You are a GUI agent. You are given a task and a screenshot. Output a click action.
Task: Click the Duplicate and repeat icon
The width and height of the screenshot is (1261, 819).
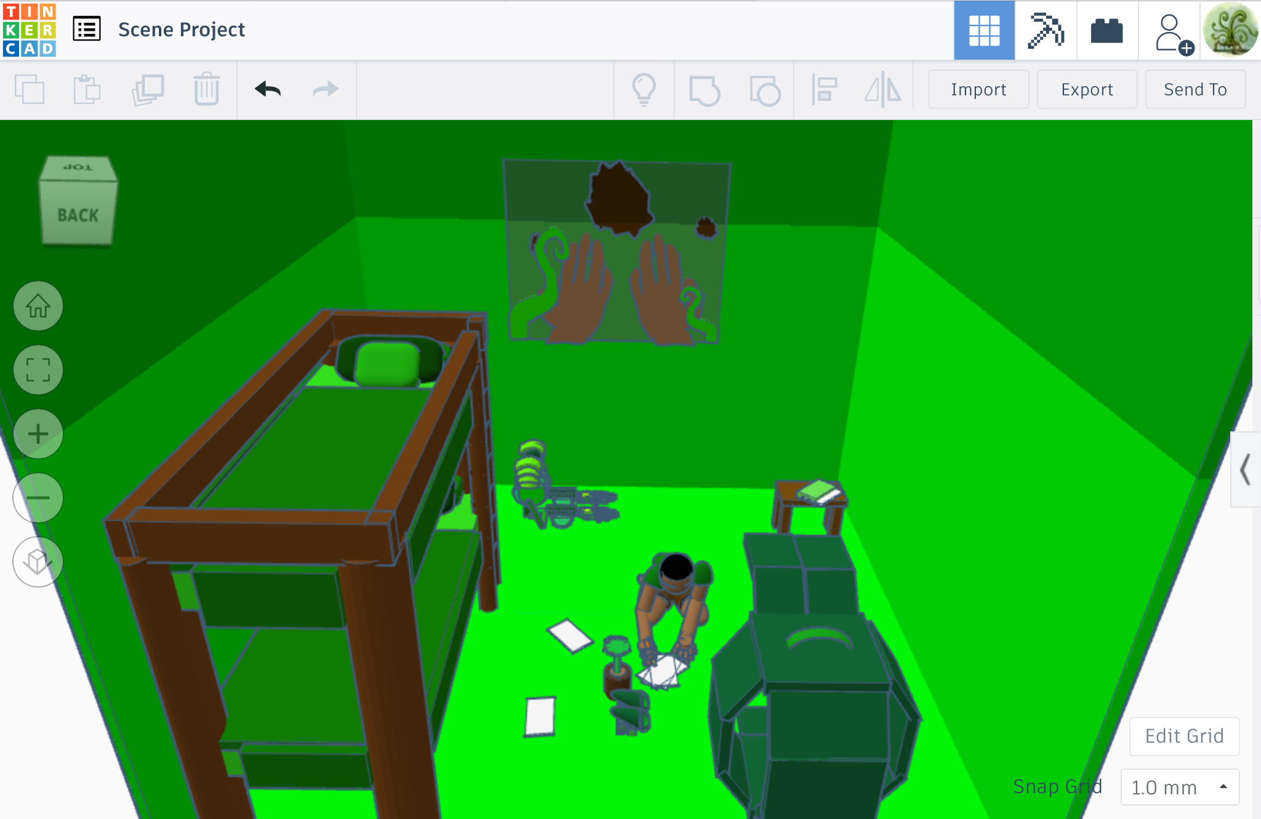coord(148,90)
